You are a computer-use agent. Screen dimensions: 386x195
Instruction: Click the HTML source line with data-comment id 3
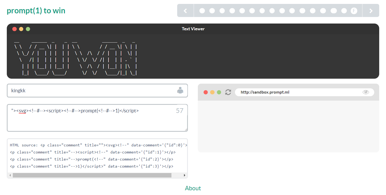91,166
